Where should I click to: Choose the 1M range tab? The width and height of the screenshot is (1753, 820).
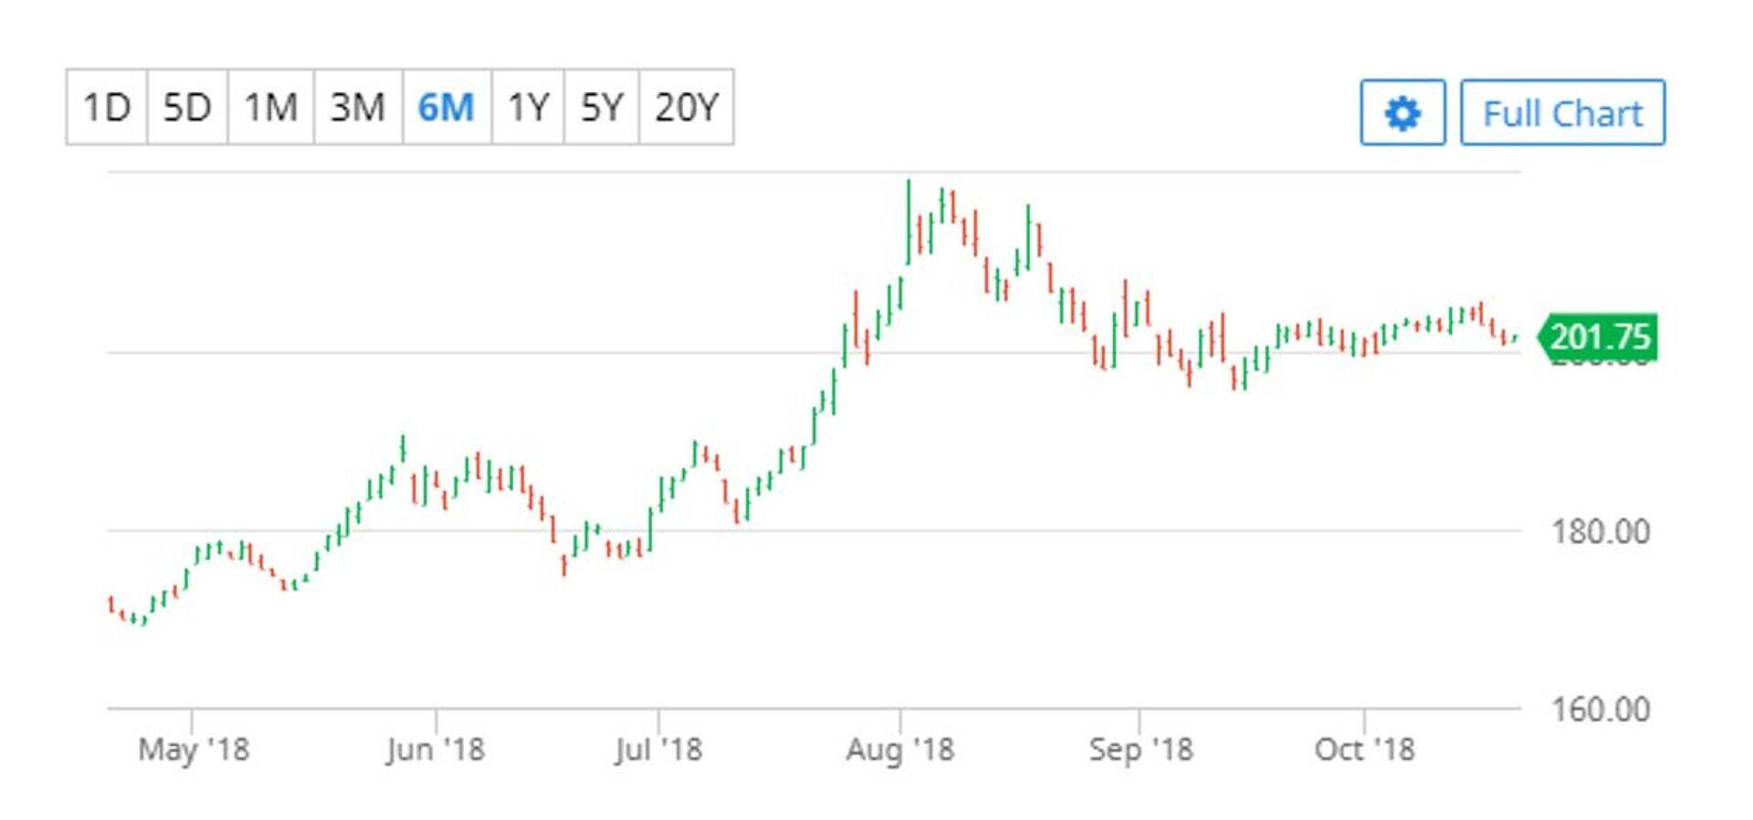tap(271, 107)
